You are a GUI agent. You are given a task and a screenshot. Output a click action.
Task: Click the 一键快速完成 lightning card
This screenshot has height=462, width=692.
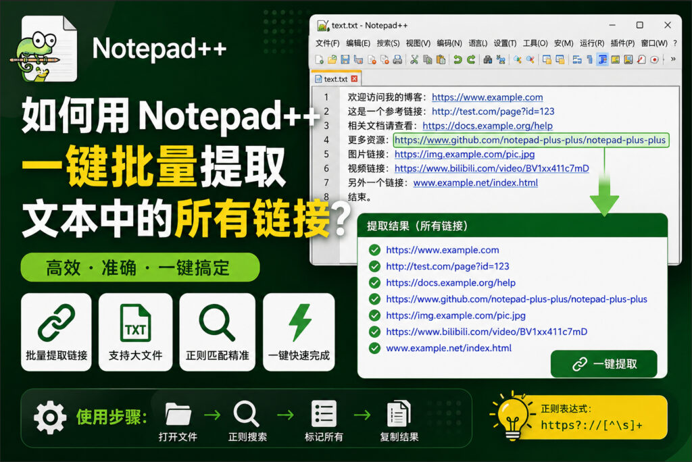coord(299,332)
